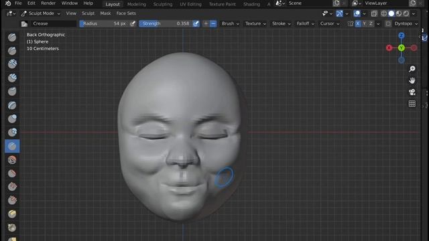Select the Clay brush tool
Screen dimensions: 429x241
[x=12, y=64]
